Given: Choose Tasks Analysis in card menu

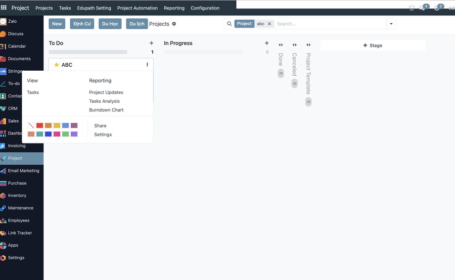Looking at the screenshot, I should coord(104,101).
